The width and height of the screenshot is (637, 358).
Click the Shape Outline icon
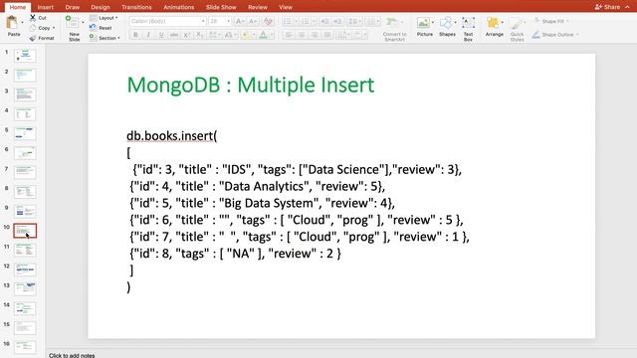(536, 35)
